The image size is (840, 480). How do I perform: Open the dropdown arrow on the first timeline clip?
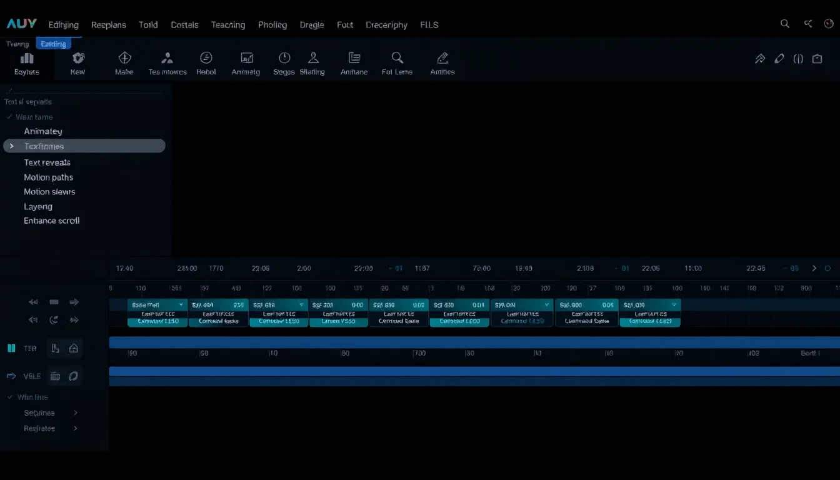pos(181,305)
